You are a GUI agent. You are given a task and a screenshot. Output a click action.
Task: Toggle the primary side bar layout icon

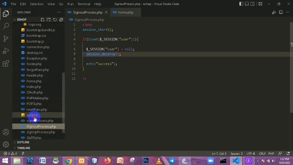[241, 4]
